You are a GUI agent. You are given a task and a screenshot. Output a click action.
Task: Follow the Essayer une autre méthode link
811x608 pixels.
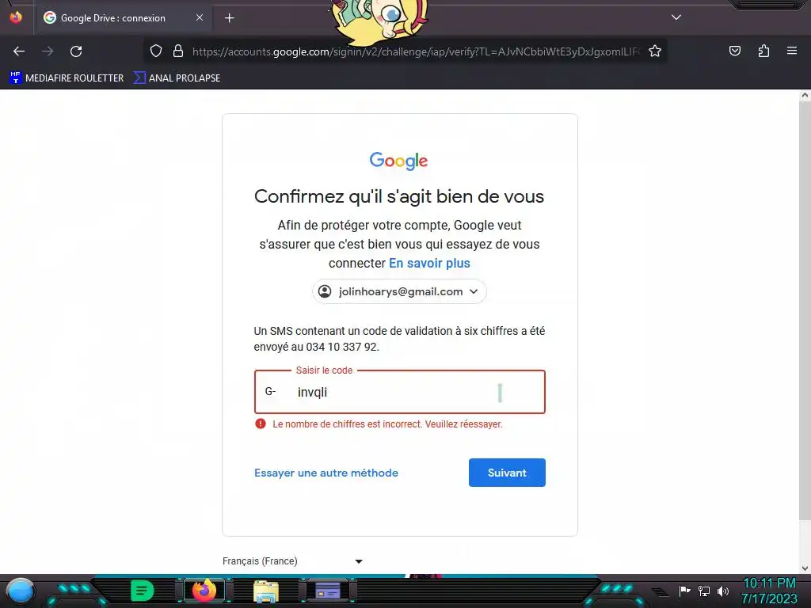pos(326,473)
